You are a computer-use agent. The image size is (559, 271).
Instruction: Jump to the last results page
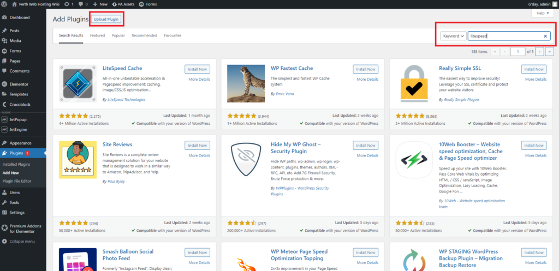pyautogui.click(x=549, y=52)
